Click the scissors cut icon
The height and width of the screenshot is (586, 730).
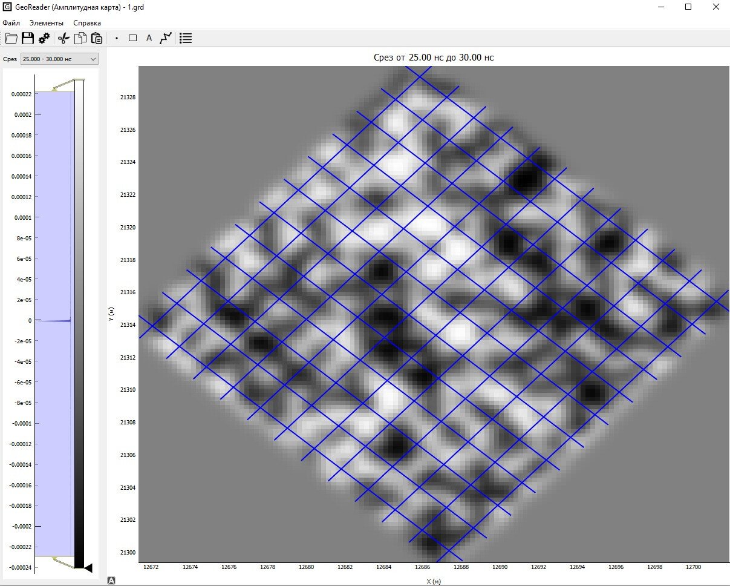(x=64, y=38)
